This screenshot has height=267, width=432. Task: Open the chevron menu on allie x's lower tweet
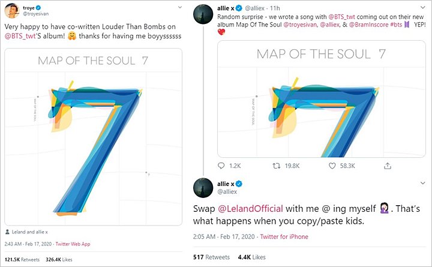(x=423, y=183)
